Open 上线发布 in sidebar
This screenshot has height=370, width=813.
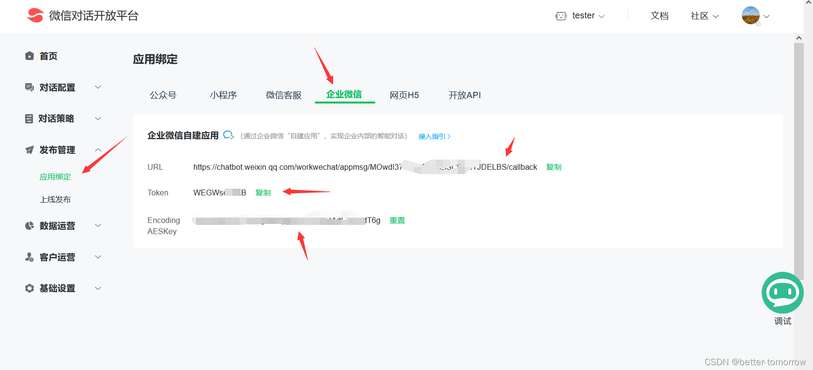pos(55,199)
